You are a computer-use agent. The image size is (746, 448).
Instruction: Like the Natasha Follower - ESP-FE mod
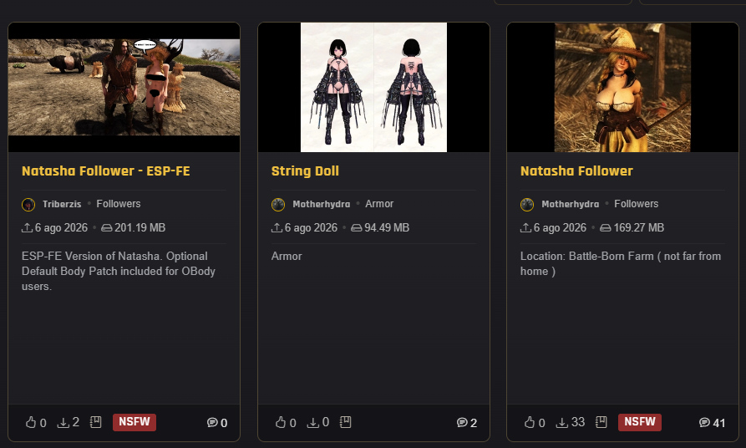pos(31,422)
